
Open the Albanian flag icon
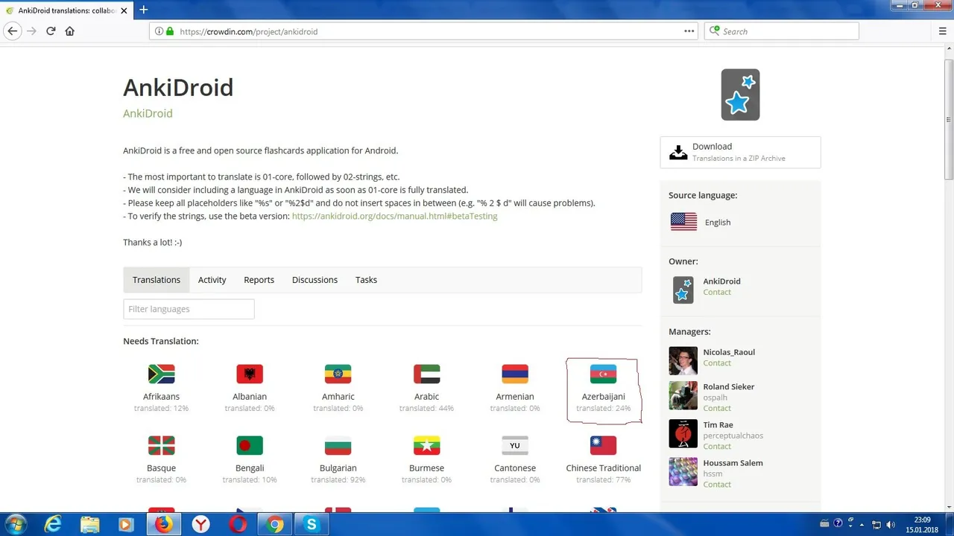click(x=250, y=374)
